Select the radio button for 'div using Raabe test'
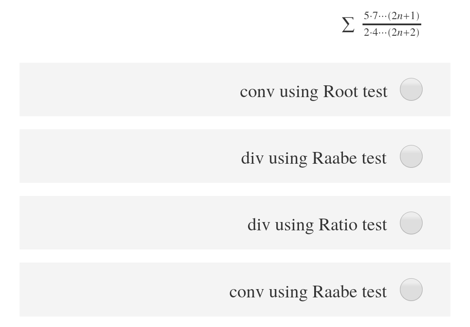The height and width of the screenshot is (327, 470). click(411, 156)
